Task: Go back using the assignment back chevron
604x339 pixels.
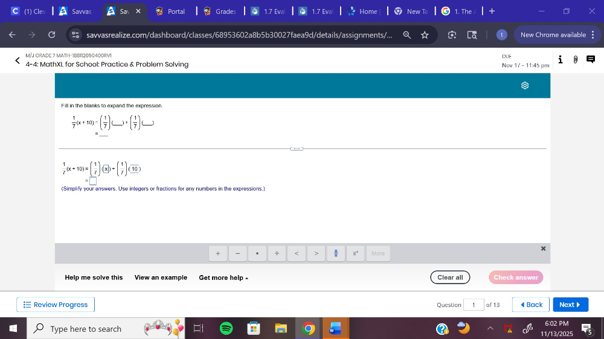Action: [x=17, y=60]
